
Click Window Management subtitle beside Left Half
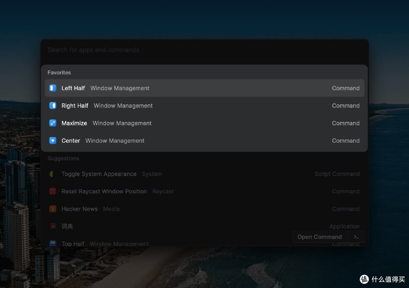point(120,88)
